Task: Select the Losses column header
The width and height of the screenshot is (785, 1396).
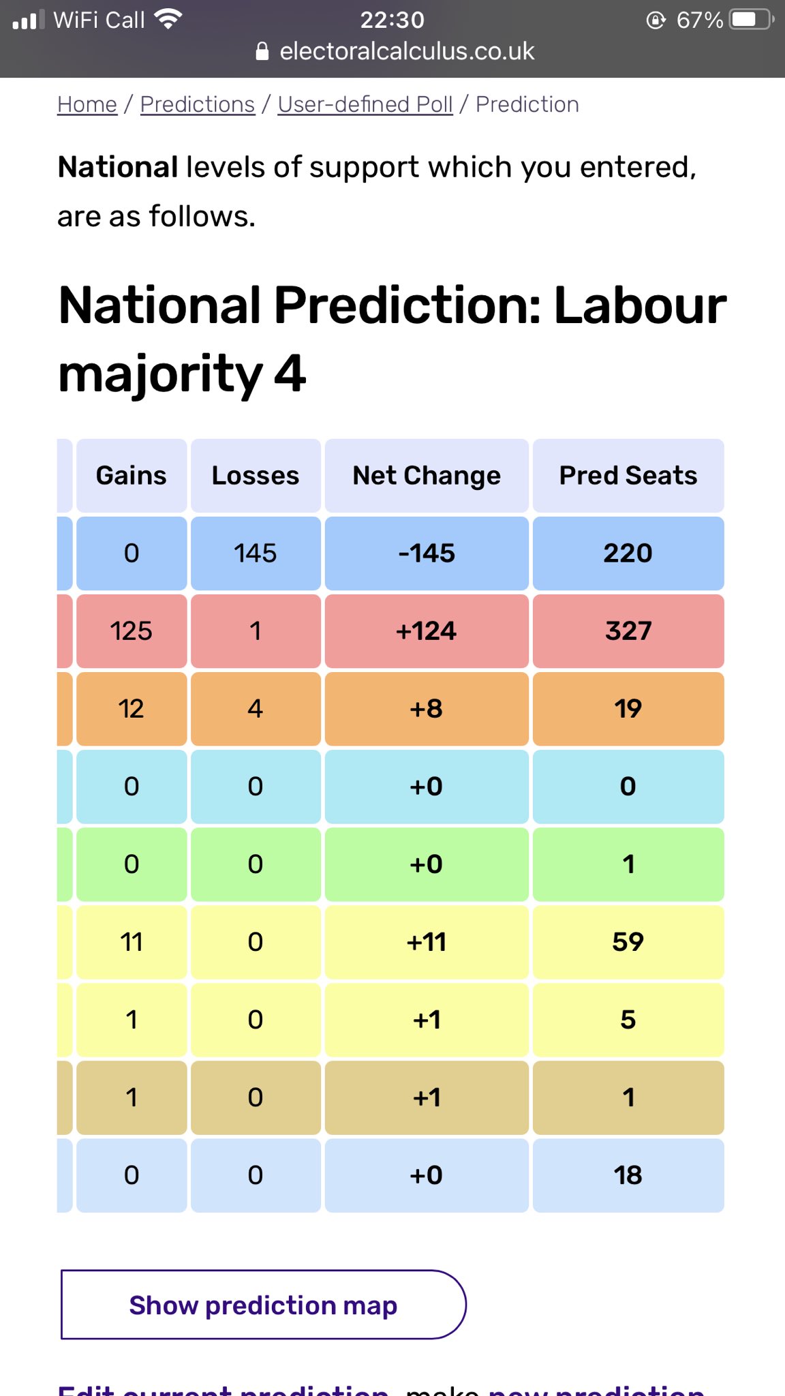Action: (256, 476)
